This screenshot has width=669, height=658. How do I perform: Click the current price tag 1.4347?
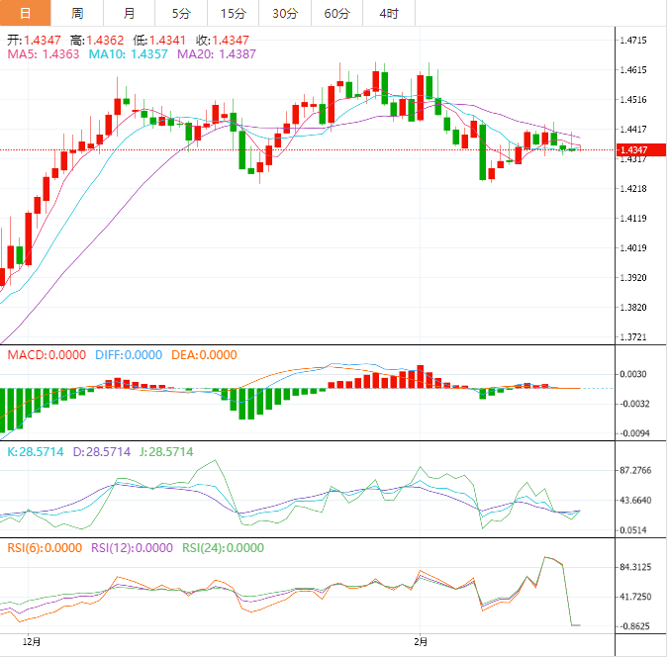[632, 150]
